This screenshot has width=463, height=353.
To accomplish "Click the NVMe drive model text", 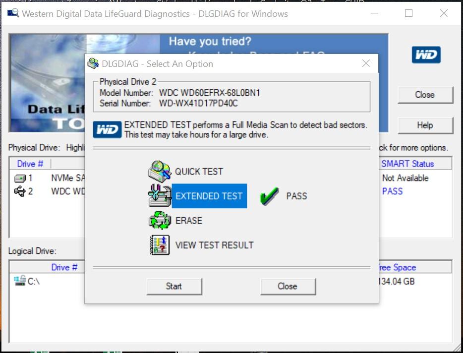I will (68, 178).
